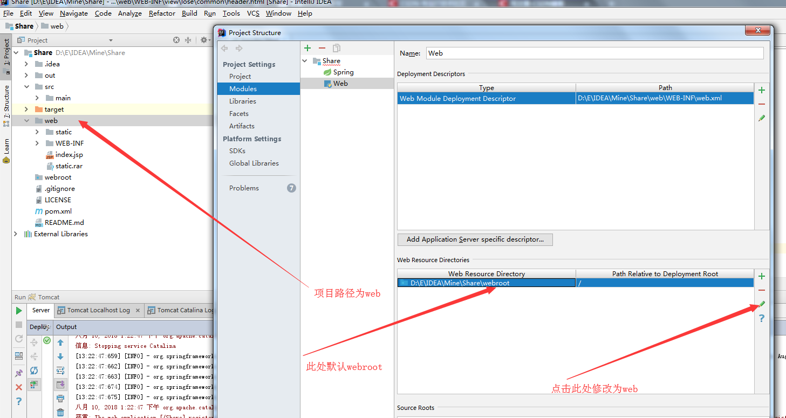Switch to Tomcat Catalina Log tab
Image resolution: width=786 pixels, height=418 pixels.
[181, 310]
